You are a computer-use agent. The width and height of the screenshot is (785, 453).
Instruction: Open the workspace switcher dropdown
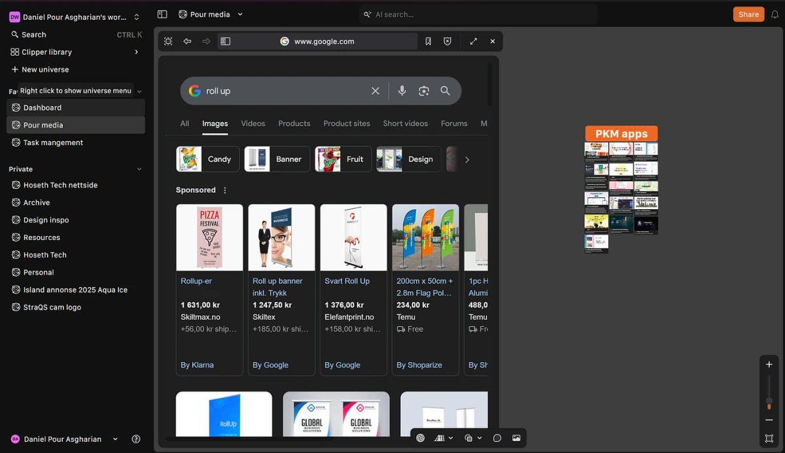pos(137,17)
